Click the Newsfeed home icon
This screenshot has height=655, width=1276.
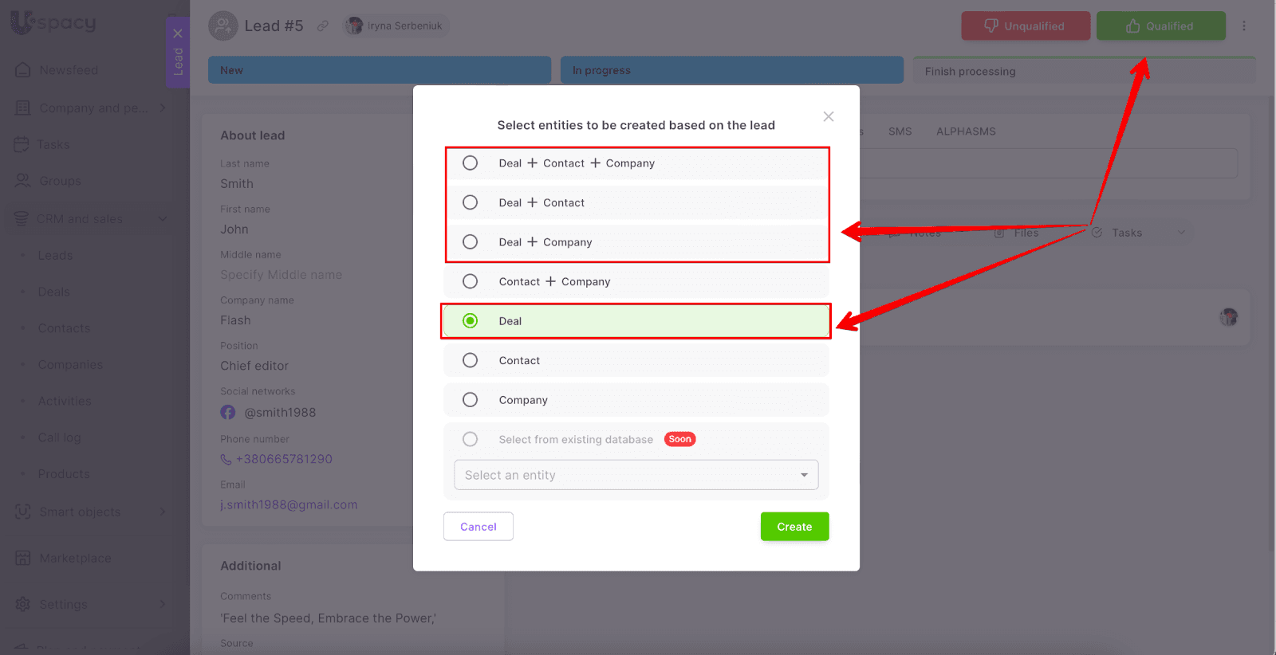pos(23,70)
